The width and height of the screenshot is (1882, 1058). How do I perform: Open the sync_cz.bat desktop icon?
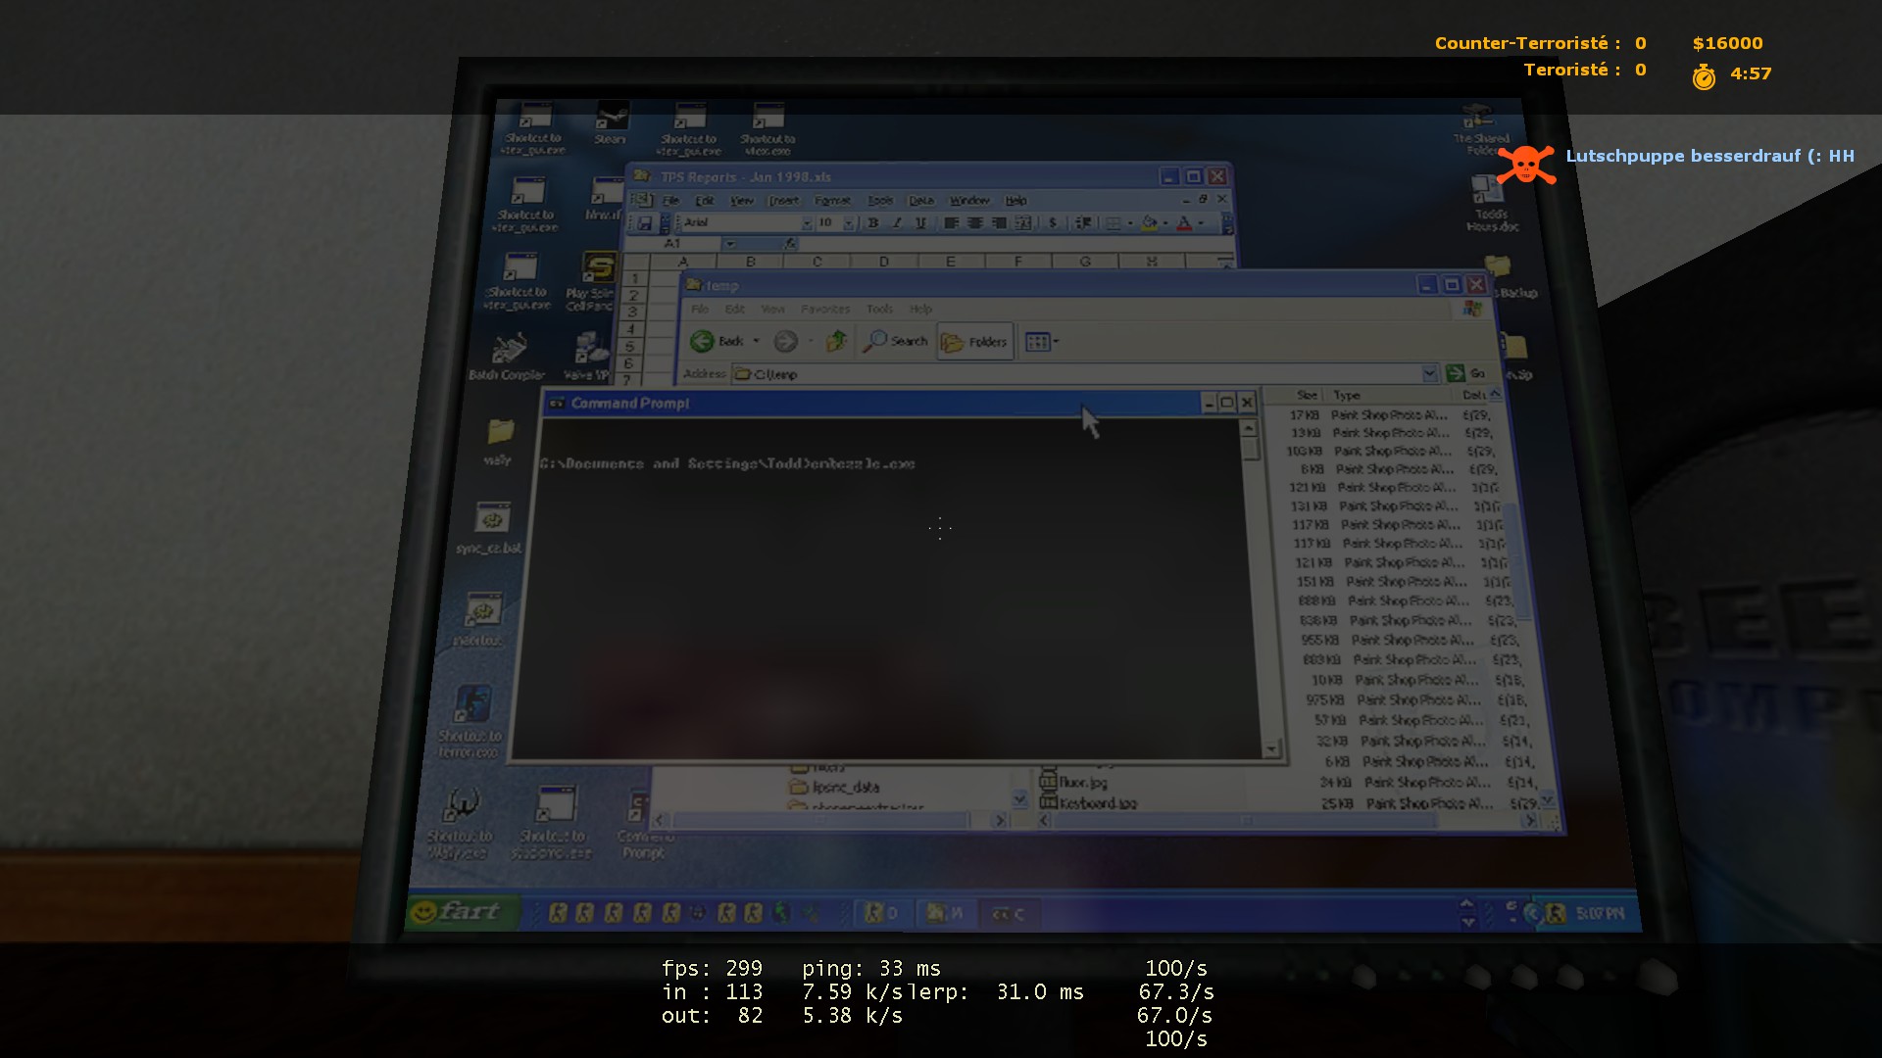point(490,528)
